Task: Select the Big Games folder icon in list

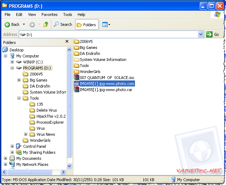Action: 77,47
